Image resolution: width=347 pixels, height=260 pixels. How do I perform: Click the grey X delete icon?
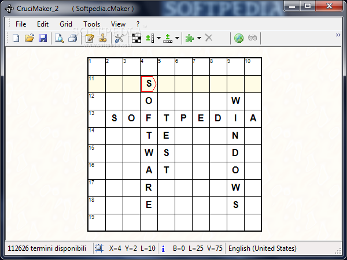click(x=209, y=38)
